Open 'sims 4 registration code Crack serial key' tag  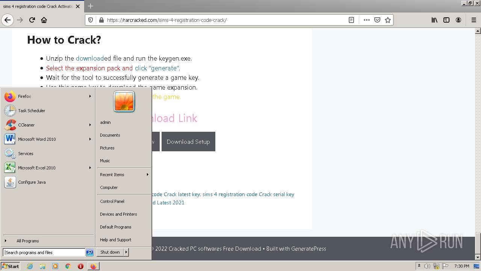point(248,195)
